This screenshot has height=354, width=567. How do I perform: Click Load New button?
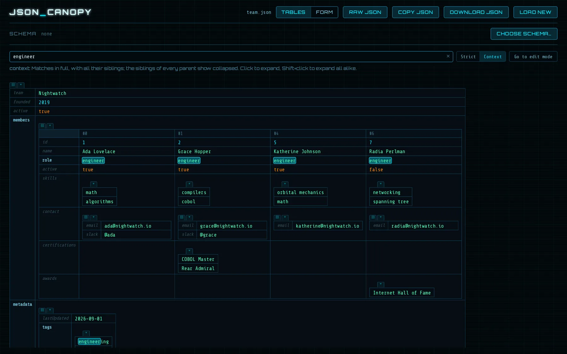coord(535,12)
